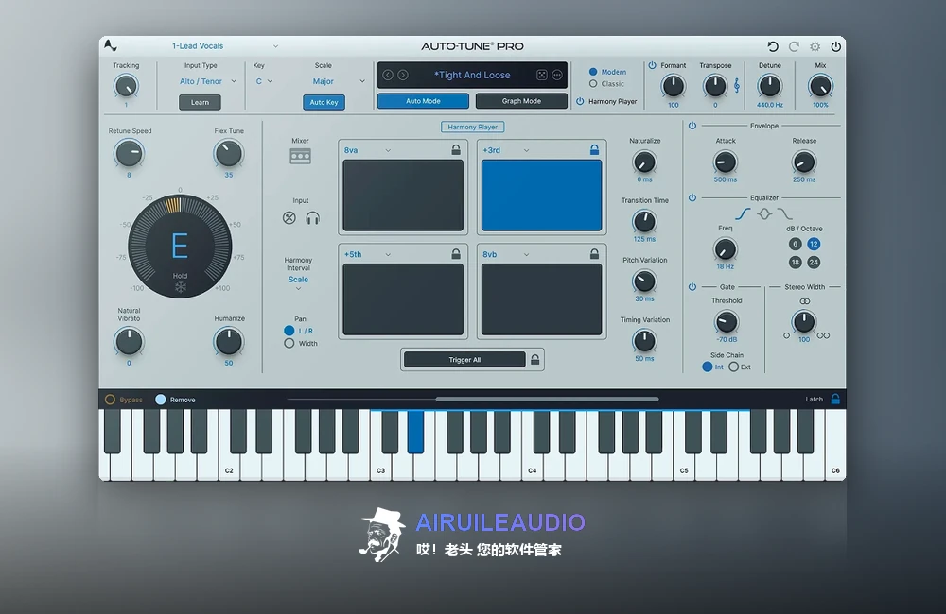Select Int side chain
This screenshot has width=946, height=614.
707,367
